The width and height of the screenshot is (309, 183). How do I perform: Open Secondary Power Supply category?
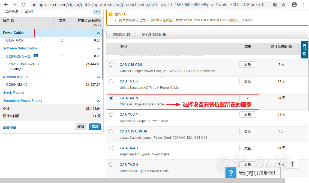23,101
